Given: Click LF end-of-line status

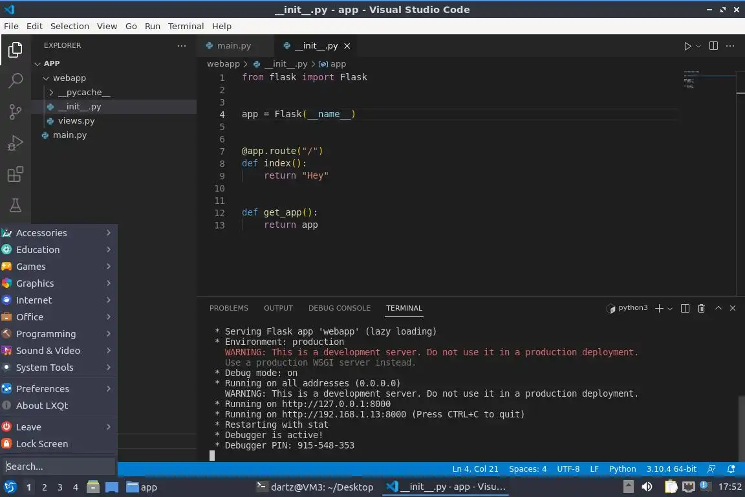Looking at the screenshot, I should 594,469.
